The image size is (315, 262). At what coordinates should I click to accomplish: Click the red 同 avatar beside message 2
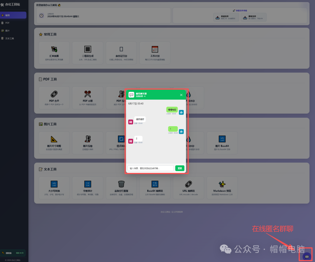(131, 141)
